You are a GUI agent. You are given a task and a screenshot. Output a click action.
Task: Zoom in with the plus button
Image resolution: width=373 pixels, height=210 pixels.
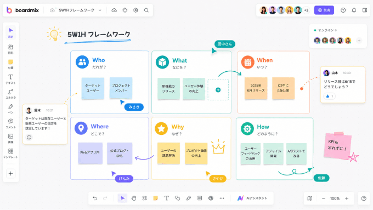[347, 198]
